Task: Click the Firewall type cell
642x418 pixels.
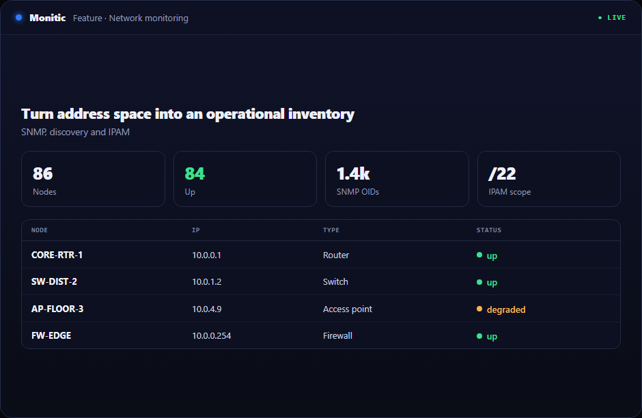Action: [x=337, y=336]
